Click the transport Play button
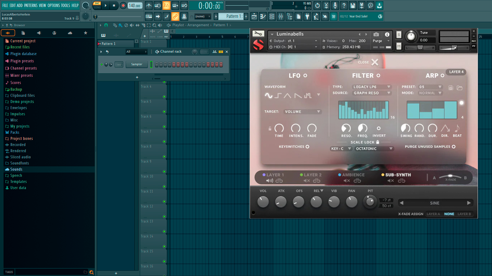Screen dimensions: 492x276 (x=106, y=5)
